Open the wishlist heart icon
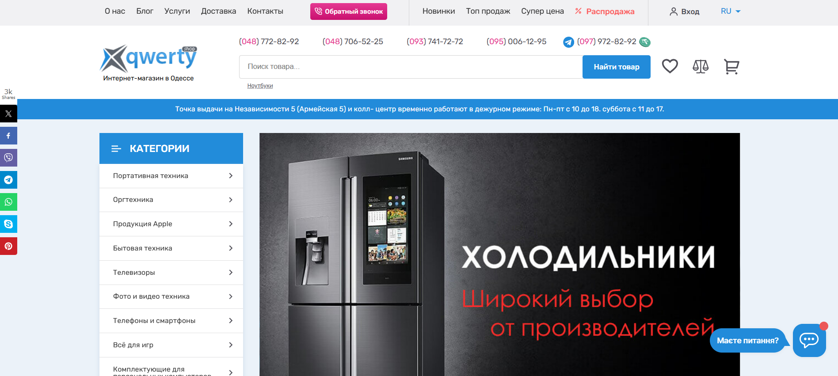Viewport: 838px width, 376px height. point(670,66)
